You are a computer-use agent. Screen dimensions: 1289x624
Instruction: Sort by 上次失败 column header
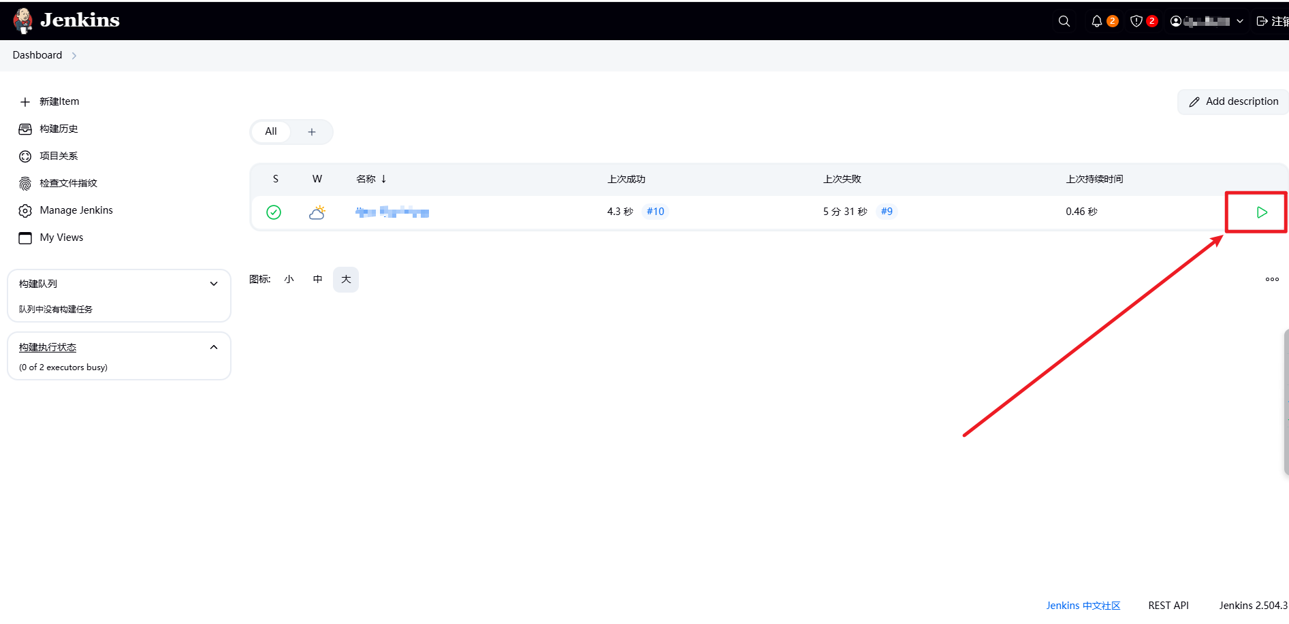tap(842, 179)
